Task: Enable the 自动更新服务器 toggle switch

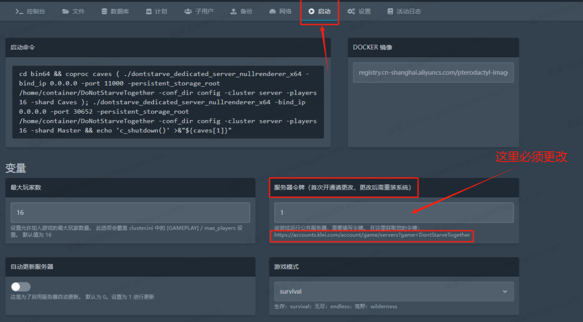Action: tap(21, 286)
